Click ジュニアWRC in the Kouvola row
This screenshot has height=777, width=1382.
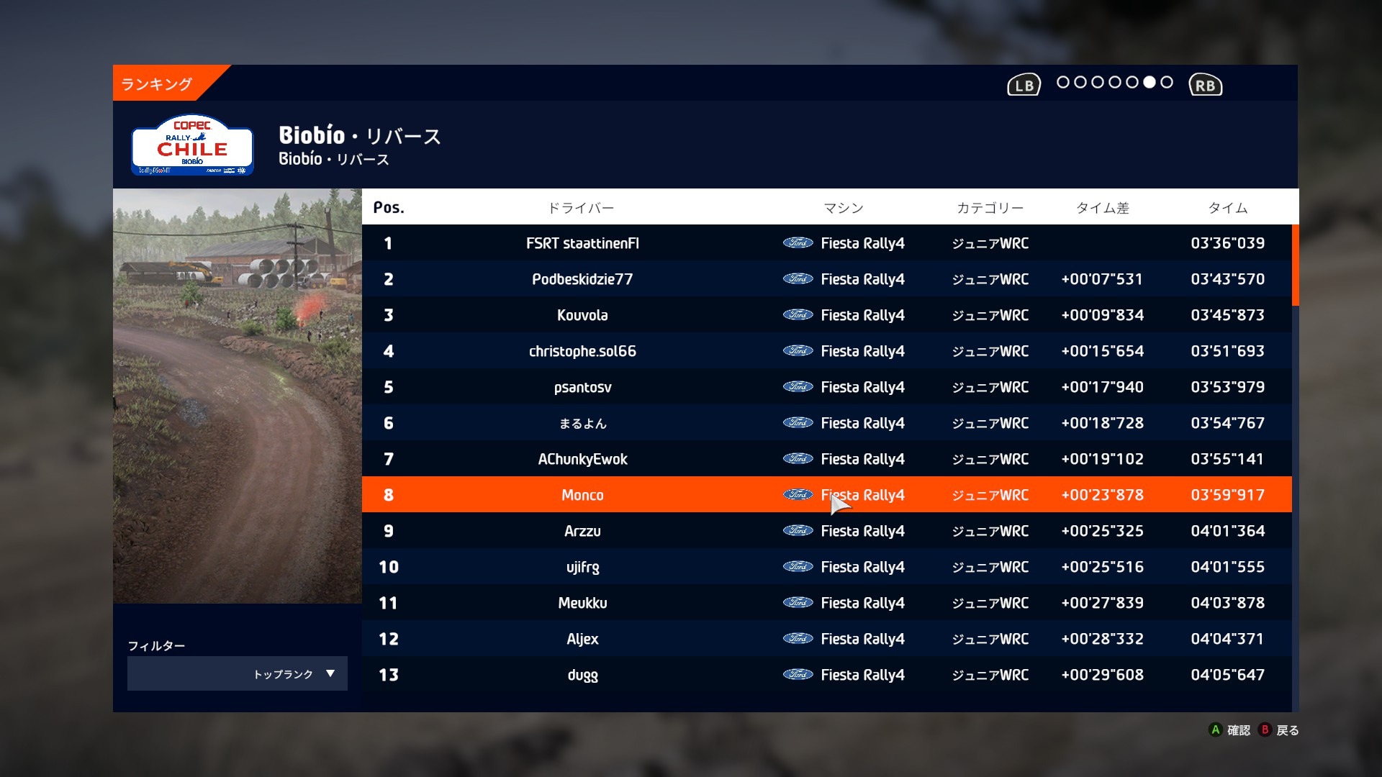click(x=990, y=315)
